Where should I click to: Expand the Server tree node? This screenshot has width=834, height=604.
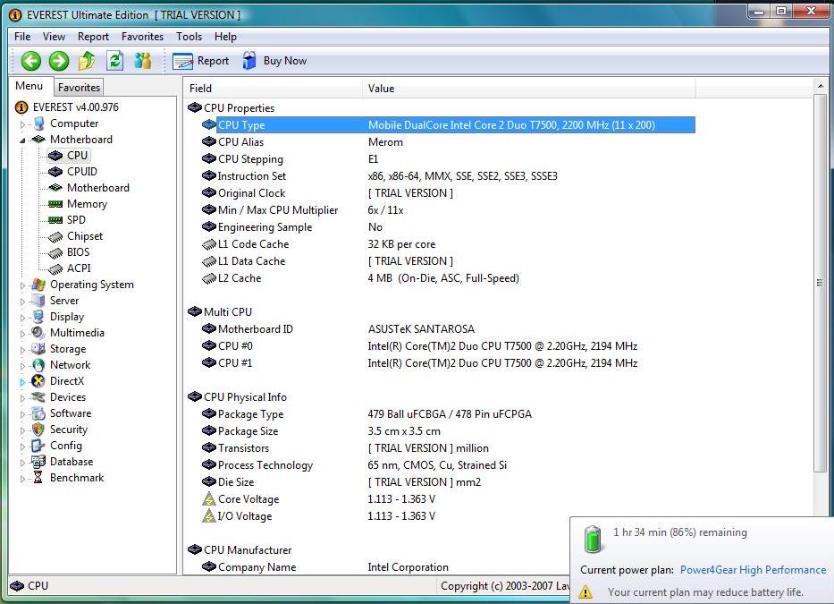pyautogui.click(x=22, y=302)
